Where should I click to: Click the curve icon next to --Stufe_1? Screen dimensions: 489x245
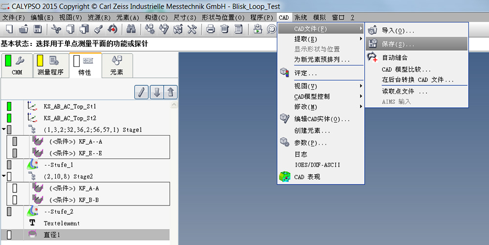coord(32,164)
